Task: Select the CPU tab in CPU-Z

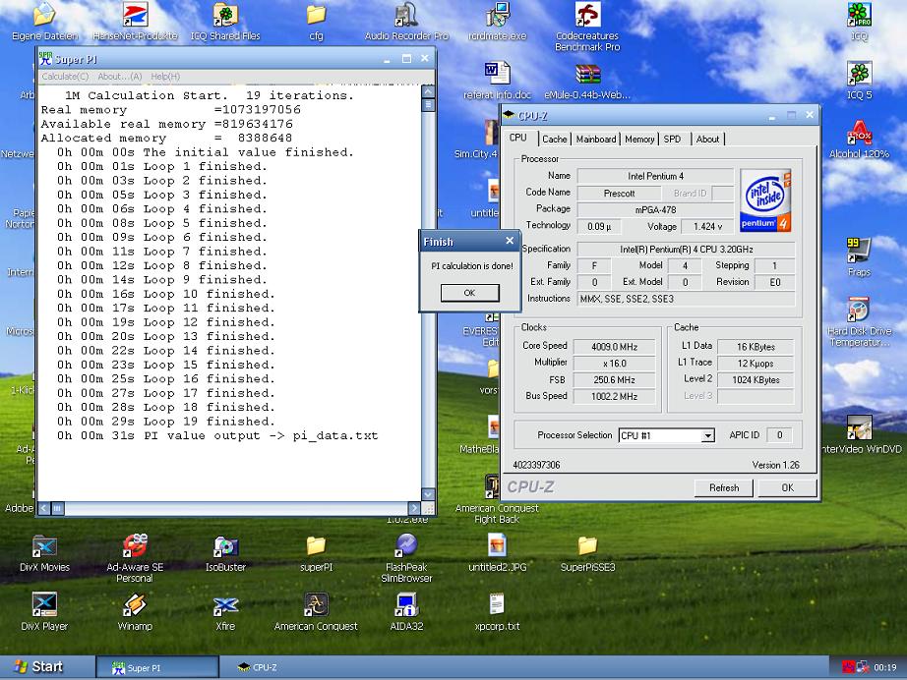Action: 518,138
